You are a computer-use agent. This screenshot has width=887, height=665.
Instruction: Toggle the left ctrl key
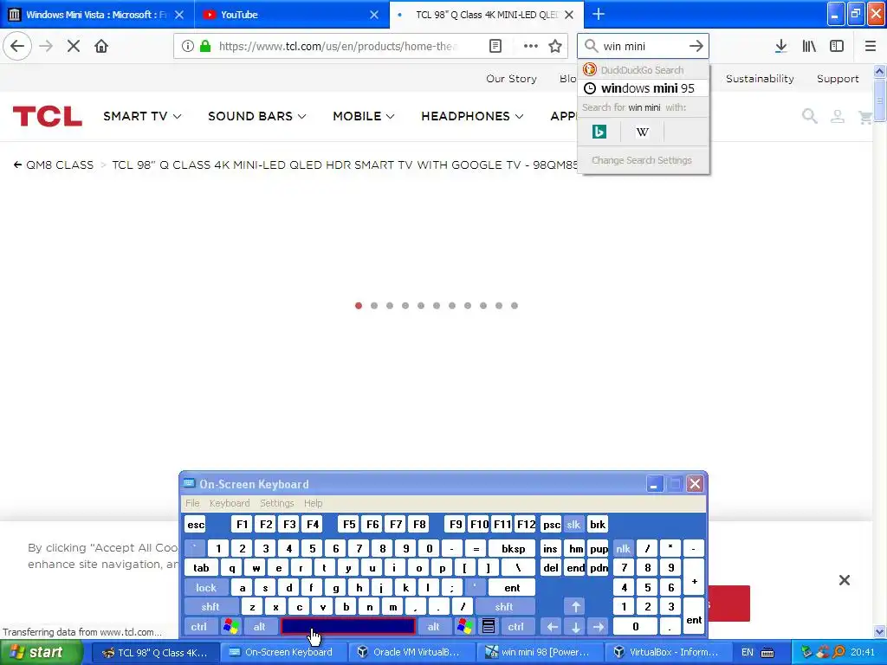[x=198, y=627]
